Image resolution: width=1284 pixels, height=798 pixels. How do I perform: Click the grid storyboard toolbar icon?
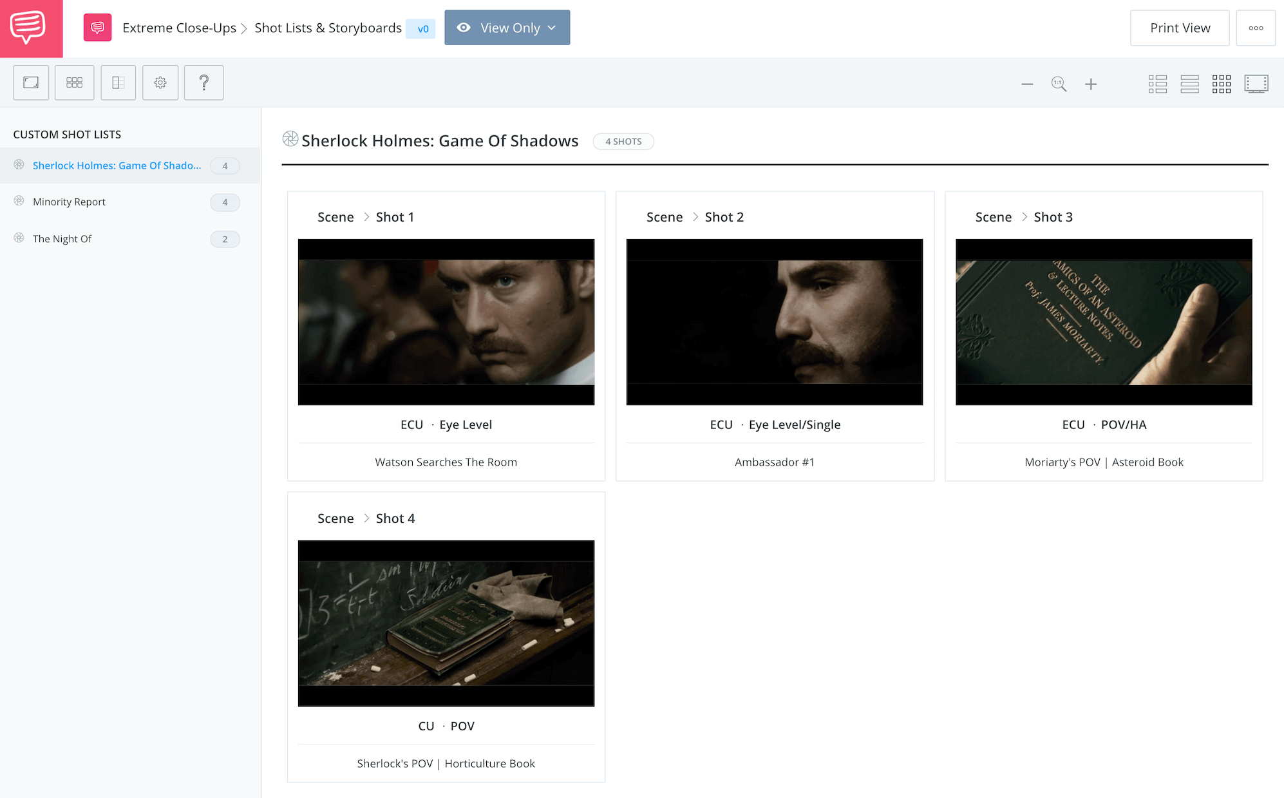click(75, 82)
